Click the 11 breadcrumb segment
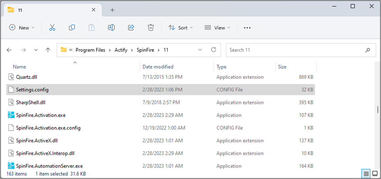 click(x=166, y=50)
